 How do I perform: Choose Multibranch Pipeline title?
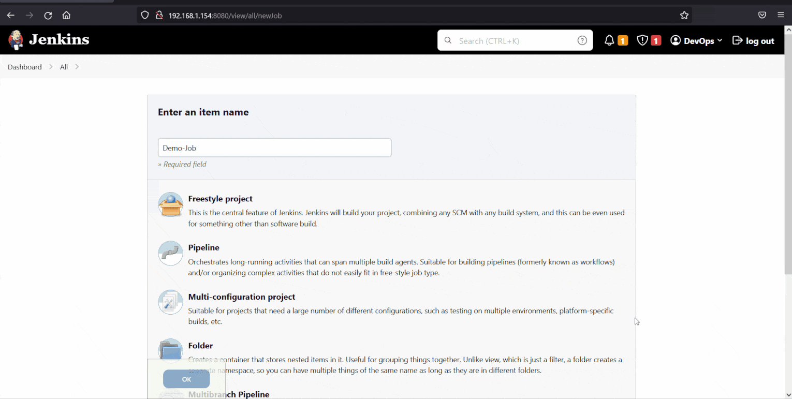(x=229, y=394)
